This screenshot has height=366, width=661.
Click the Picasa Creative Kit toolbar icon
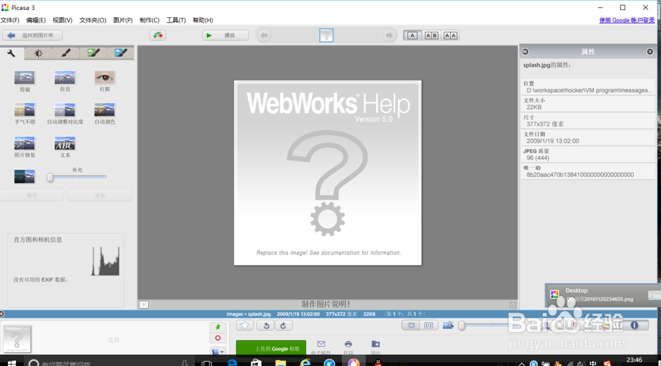tap(157, 36)
